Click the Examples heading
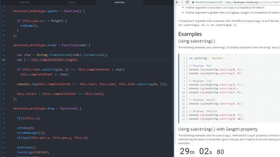 pos(190,34)
